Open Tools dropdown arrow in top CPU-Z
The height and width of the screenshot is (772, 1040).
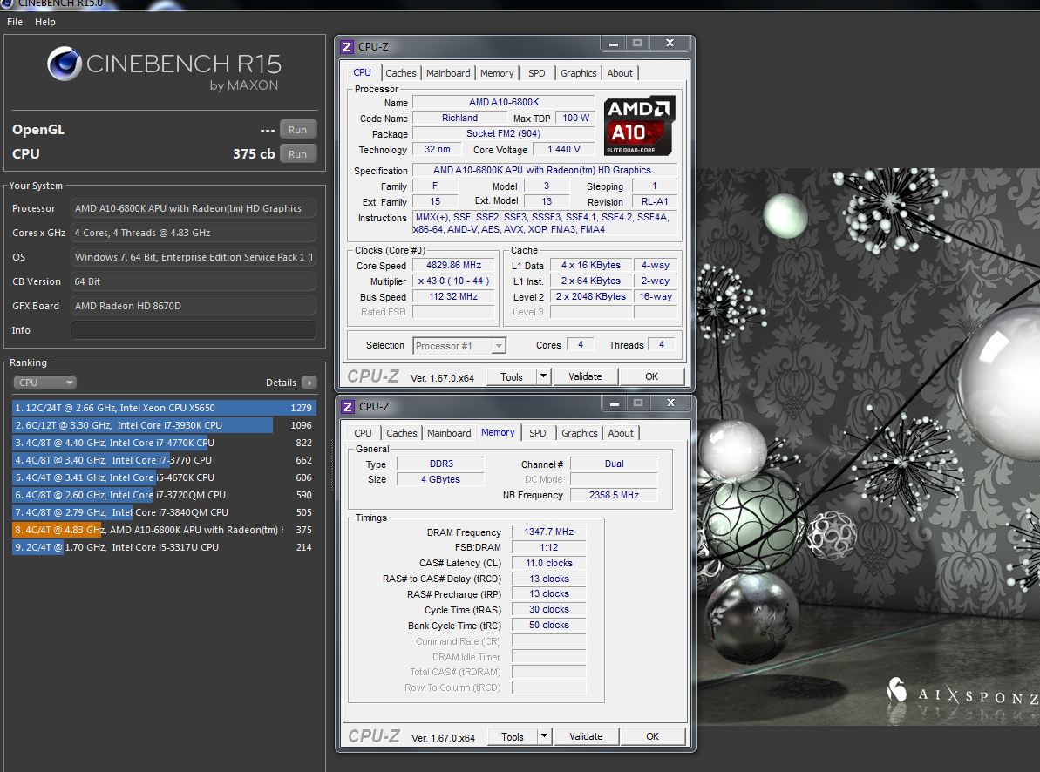[x=543, y=376]
